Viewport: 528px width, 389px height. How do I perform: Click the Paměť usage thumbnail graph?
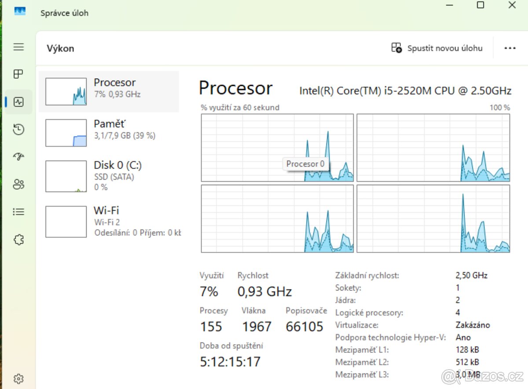tap(66, 132)
